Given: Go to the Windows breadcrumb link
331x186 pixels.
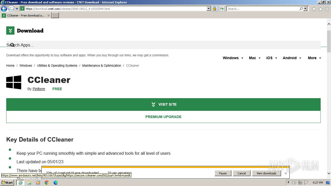Looking at the screenshot, I should (x=26, y=66).
